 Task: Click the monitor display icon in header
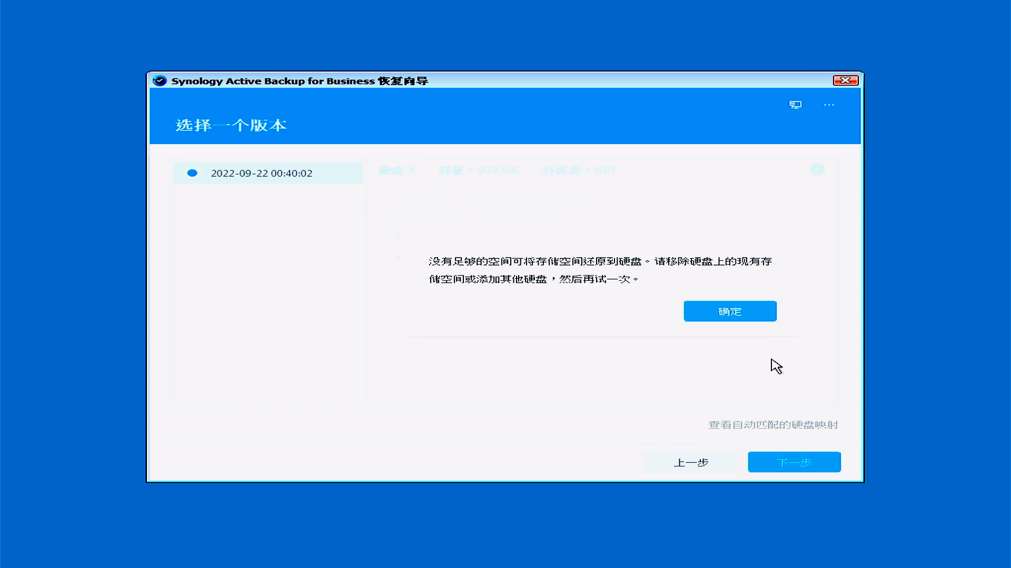(x=795, y=105)
